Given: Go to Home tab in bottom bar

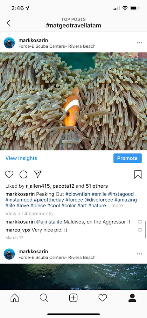Looking at the screenshot, I should (15, 298).
